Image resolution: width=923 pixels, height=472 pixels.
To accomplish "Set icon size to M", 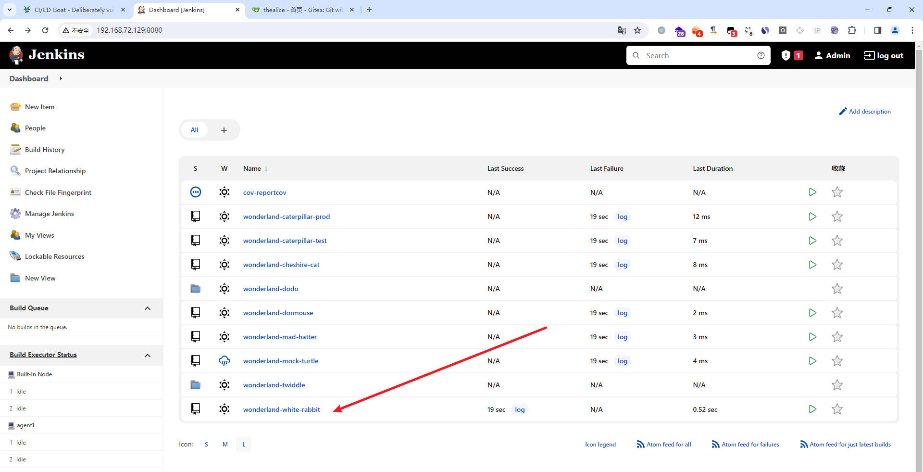I will pos(225,444).
